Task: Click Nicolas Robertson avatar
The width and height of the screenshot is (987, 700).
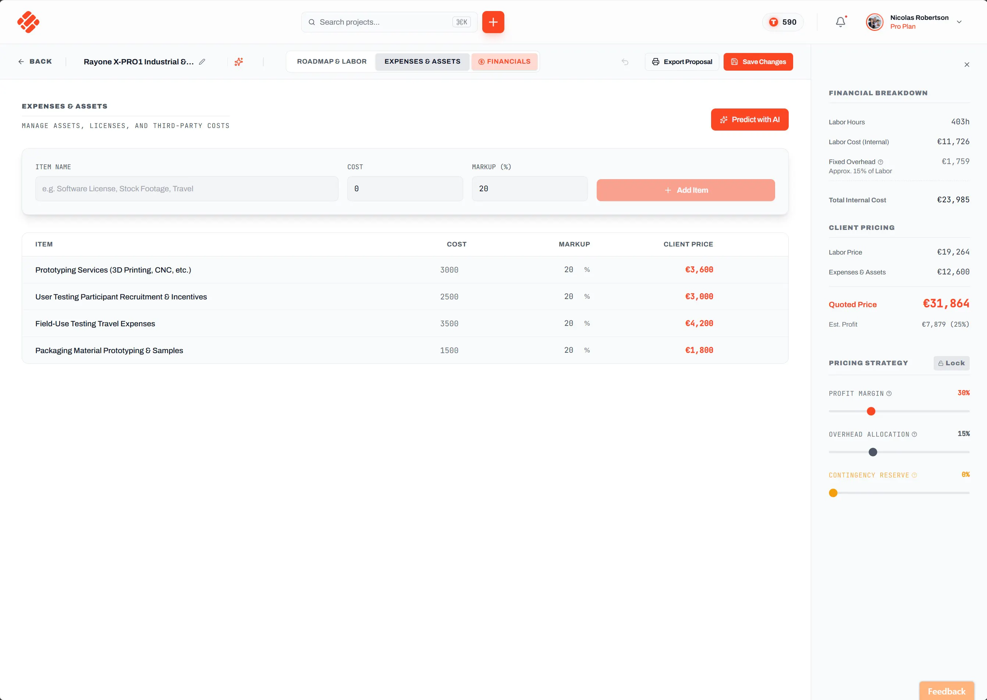Action: point(874,22)
